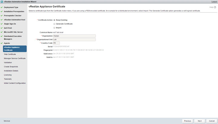Select the Import radio button
Viewport: 218px width, 124px height.
(x=54, y=28)
